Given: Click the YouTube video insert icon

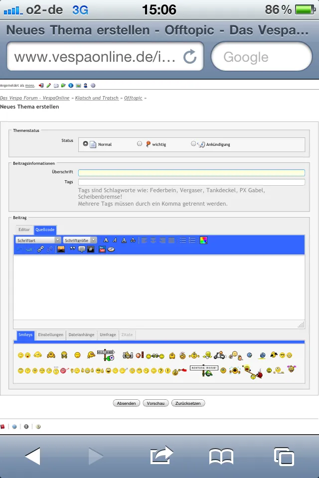Looking at the screenshot, I should pyautogui.click(x=102, y=249).
